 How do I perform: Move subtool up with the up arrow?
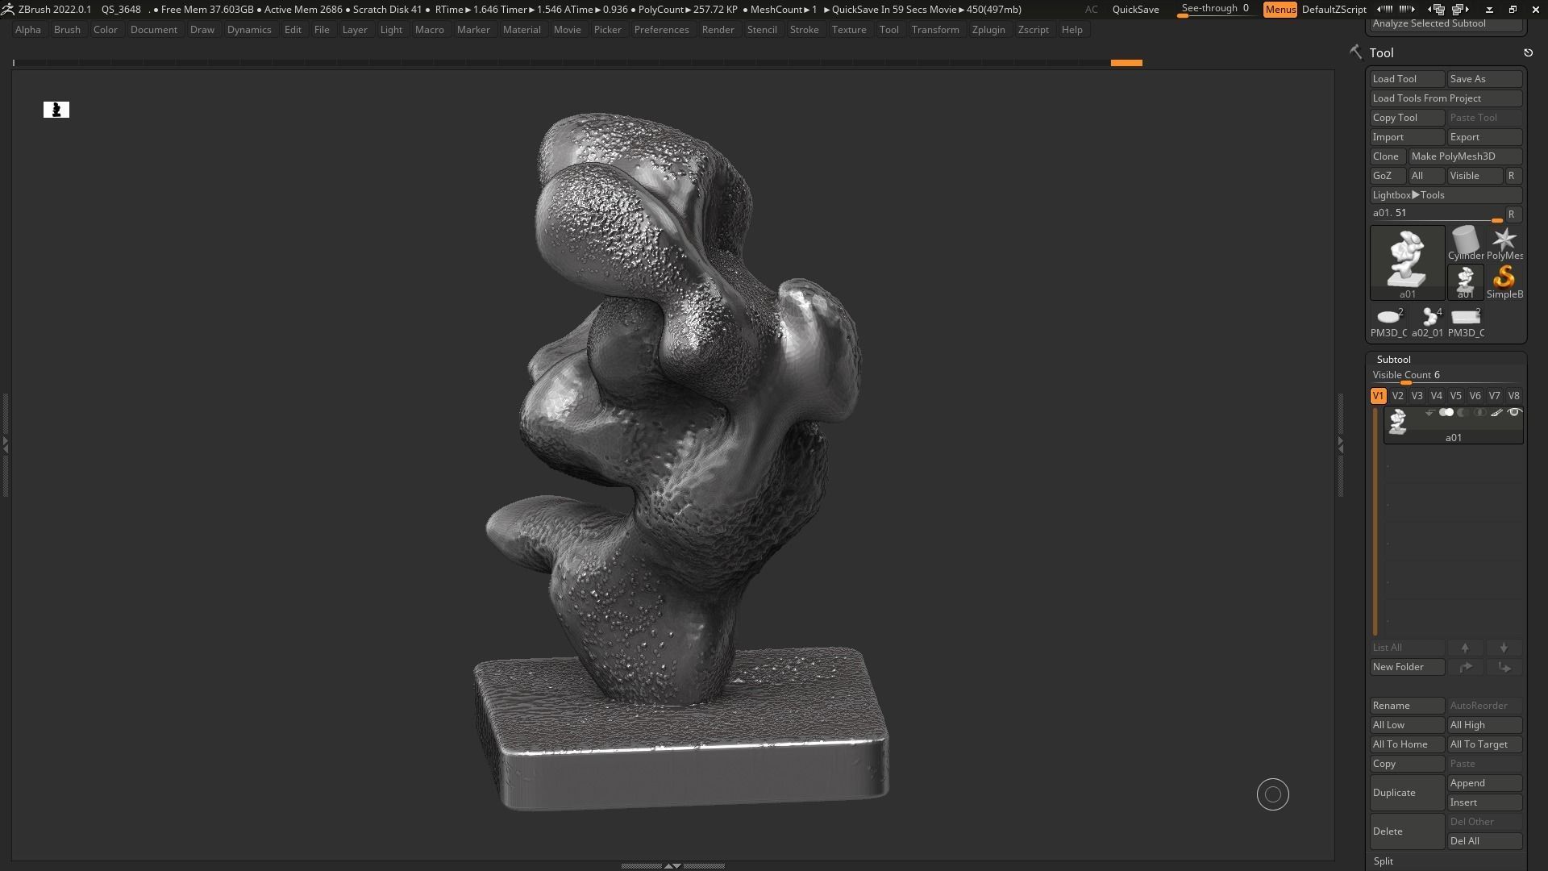coord(1465,648)
